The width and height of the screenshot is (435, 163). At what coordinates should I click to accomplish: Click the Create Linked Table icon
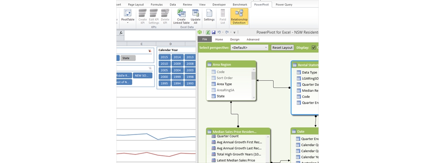point(181,17)
